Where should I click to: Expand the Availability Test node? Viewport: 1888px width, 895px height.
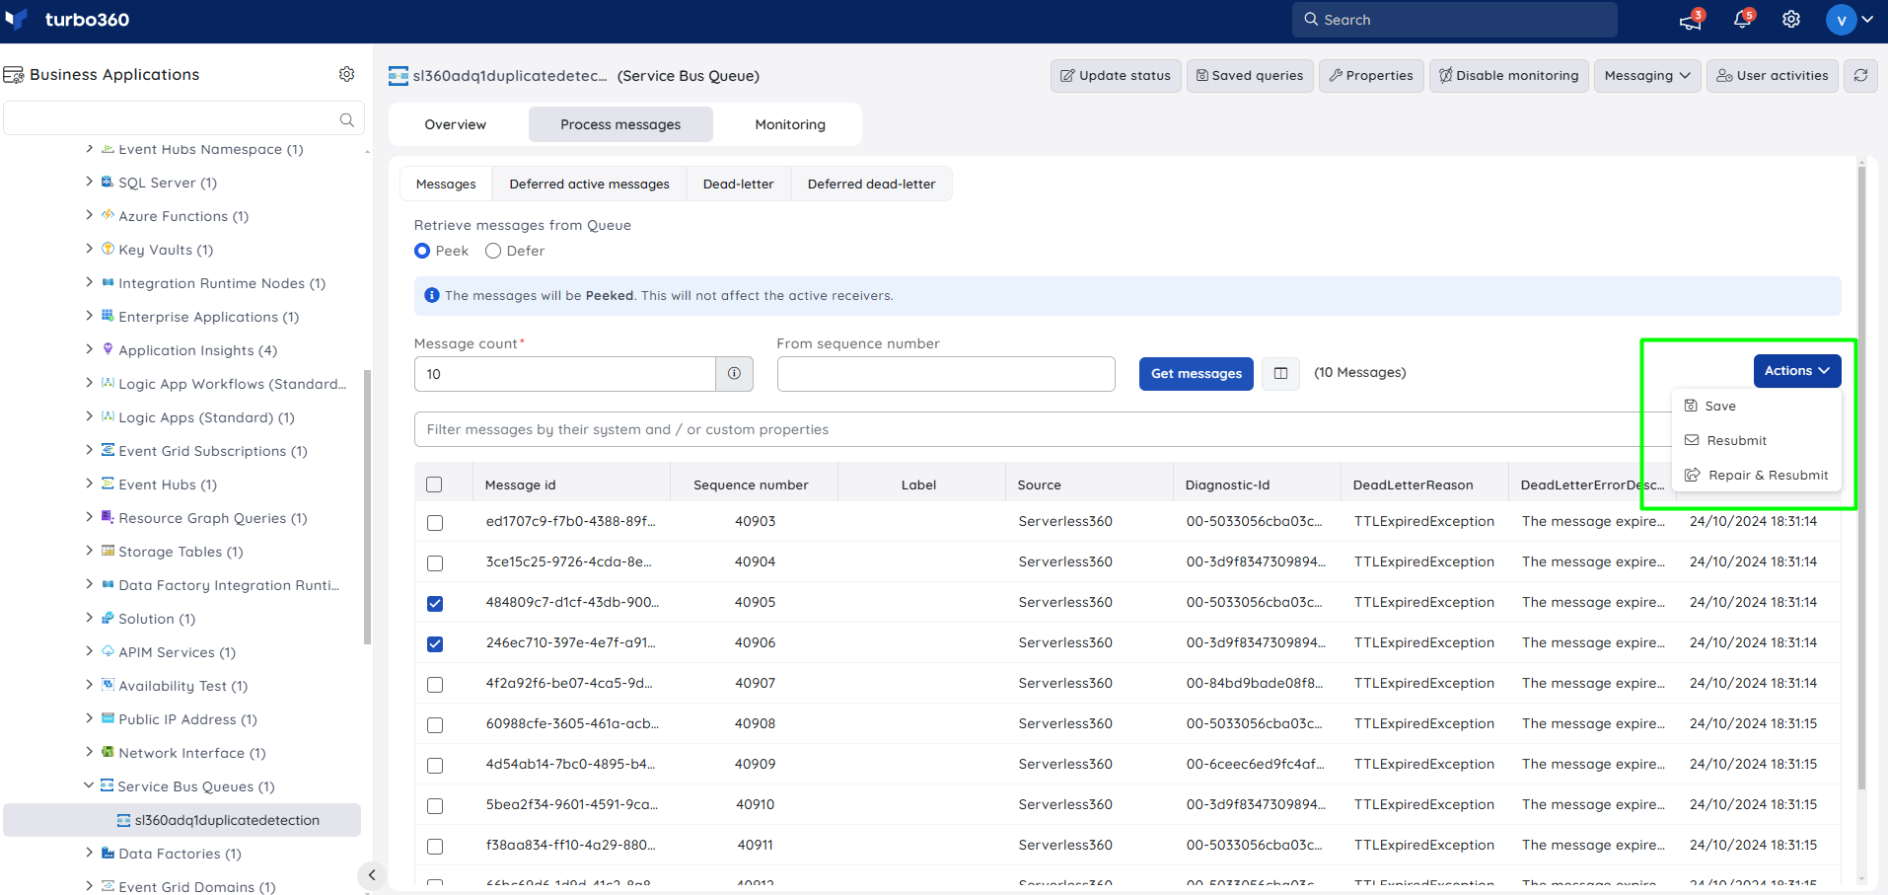[90, 685]
